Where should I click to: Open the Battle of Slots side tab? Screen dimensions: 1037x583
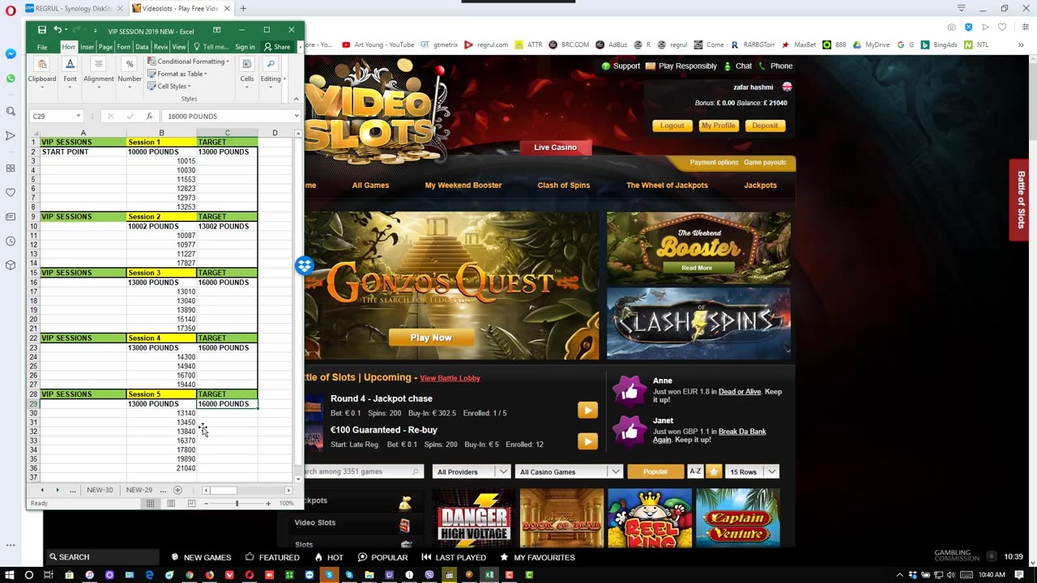(1020, 200)
